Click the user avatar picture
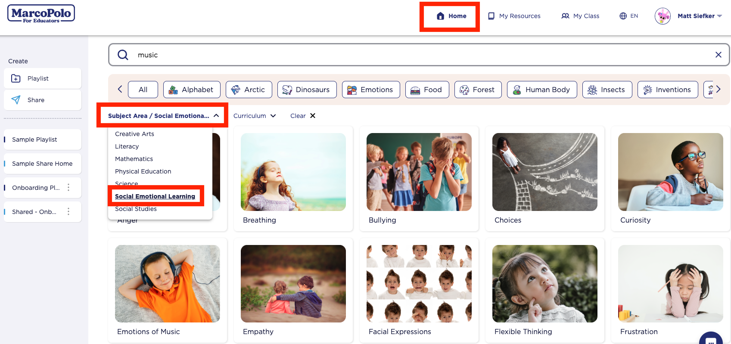 tap(663, 16)
